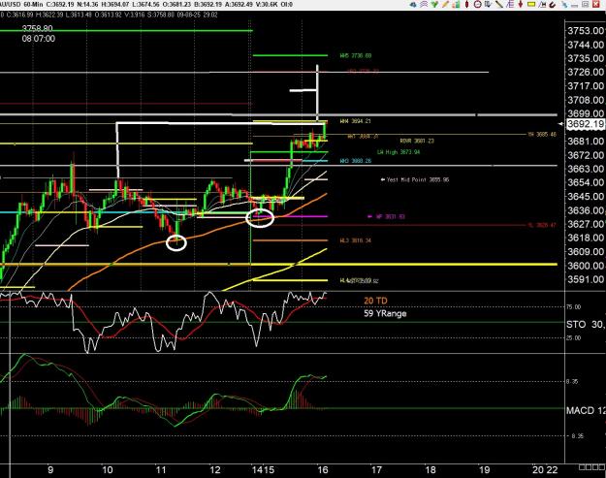Click price axis label 3726.00
Image resolution: width=606 pixels, height=478 pixels.
(x=586, y=72)
